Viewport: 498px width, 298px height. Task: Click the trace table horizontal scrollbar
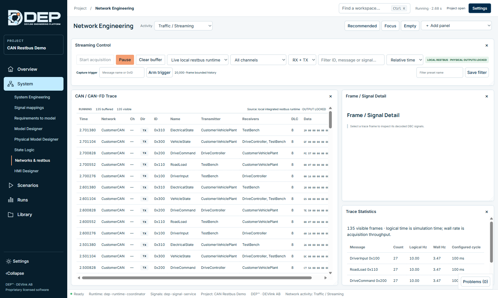pyautogui.click(x=197, y=278)
